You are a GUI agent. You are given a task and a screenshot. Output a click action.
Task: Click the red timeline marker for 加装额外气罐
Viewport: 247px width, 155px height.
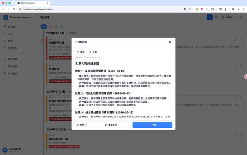click(x=43, y=41)
